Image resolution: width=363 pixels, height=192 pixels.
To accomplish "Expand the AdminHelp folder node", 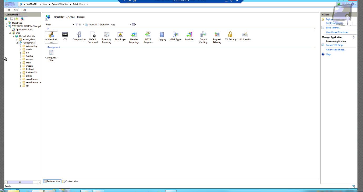I will point(21,46).
